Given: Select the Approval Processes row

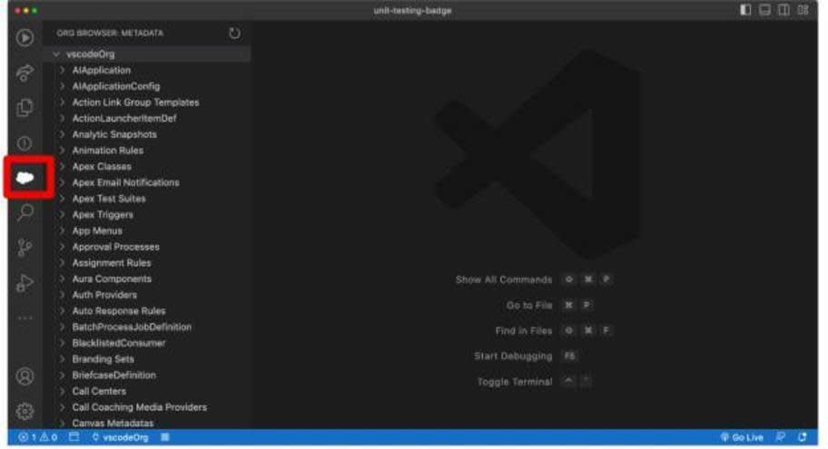Looking at the screenshot, I should (147, 247).
